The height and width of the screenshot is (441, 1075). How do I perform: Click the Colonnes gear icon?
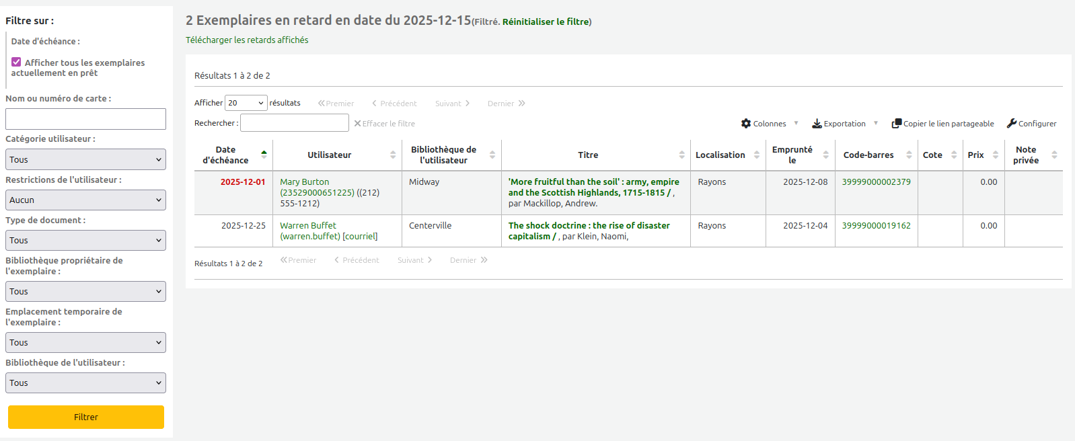[745, 124]
